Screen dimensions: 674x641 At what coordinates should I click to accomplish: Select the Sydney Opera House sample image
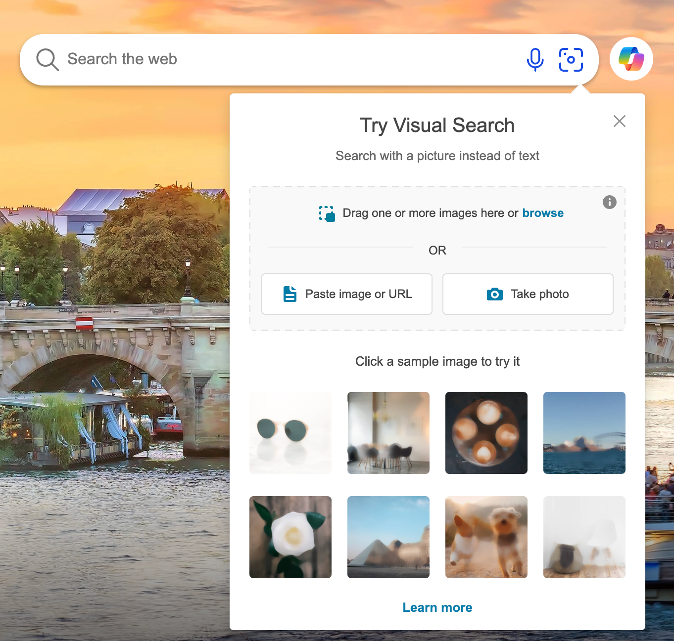coord(584,433)
